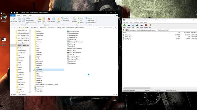Click All Games in the breadcrumb path
197x110 pixels.
click(43, 28)
